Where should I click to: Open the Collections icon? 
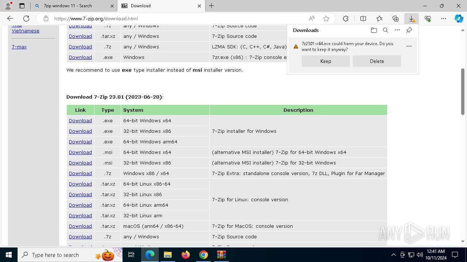click(x=395, y=19)
